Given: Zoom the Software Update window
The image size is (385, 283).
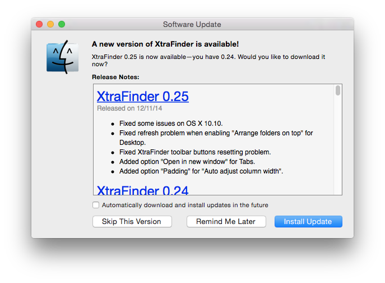Looking at the screenshot, I should [62, 24].
